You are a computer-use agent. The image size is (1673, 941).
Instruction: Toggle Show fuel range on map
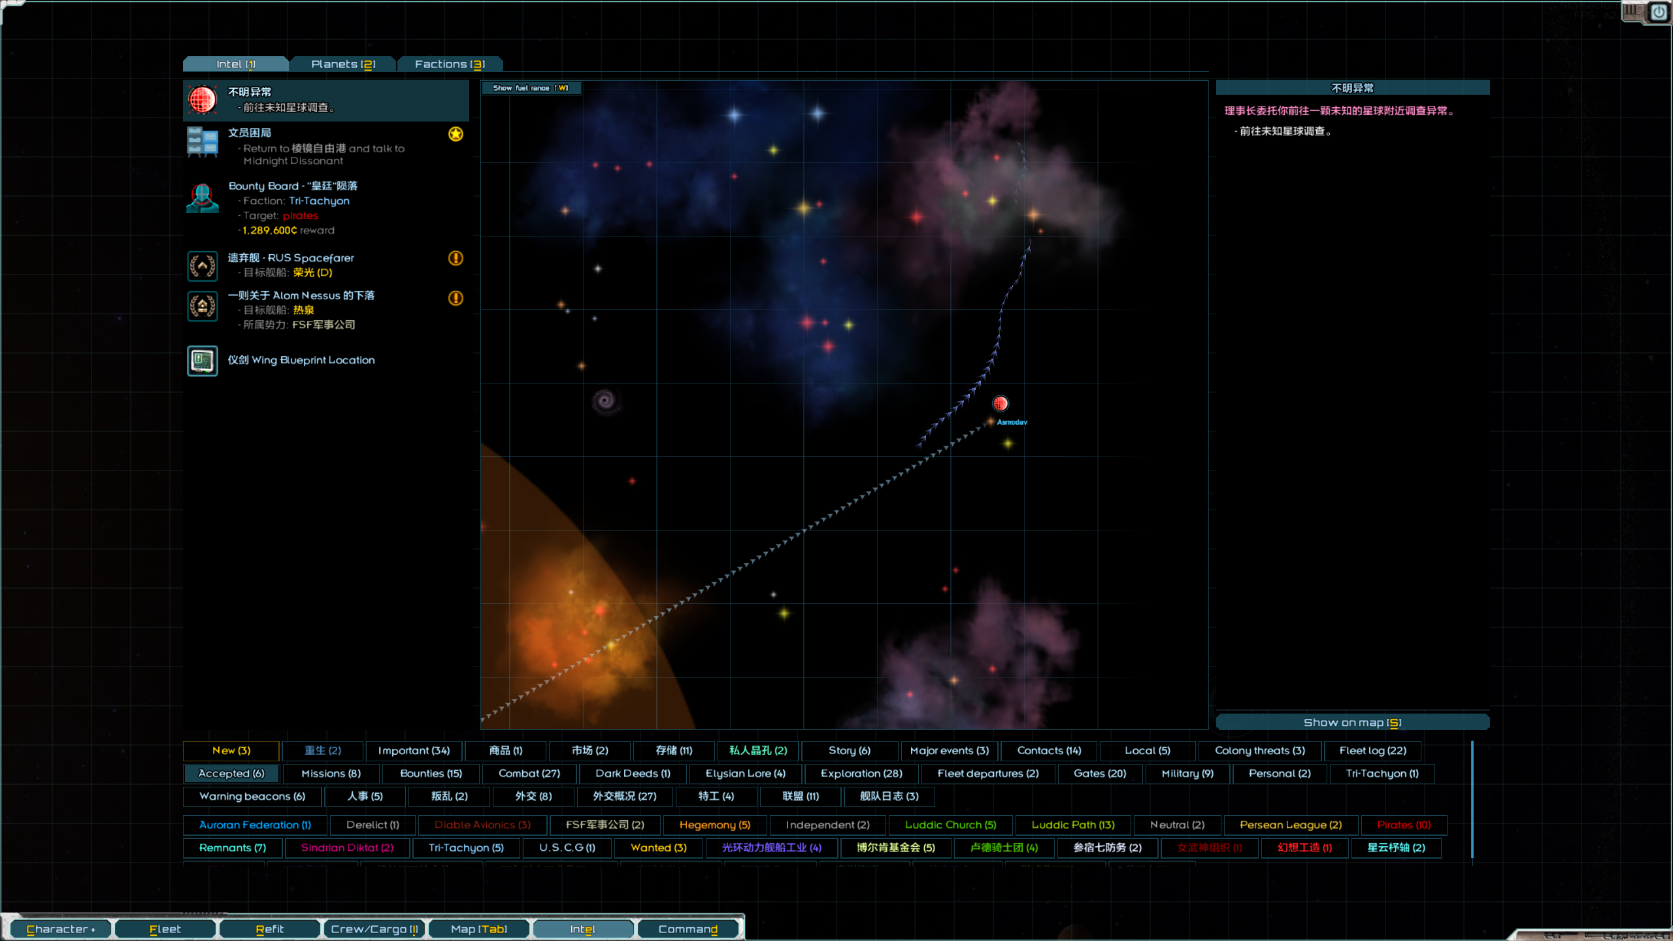tap(531, 88)
